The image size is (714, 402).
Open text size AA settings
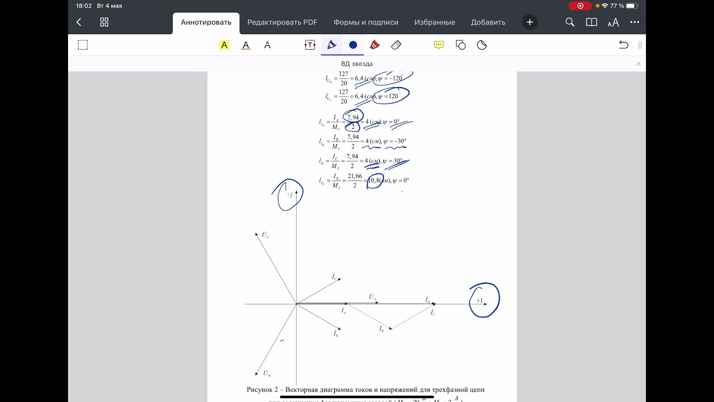point(613,22)
